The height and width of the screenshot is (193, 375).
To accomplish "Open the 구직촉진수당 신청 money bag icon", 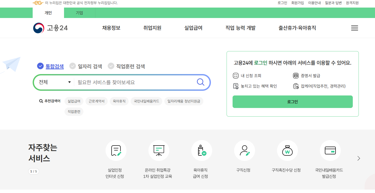I will coord(287,150).
